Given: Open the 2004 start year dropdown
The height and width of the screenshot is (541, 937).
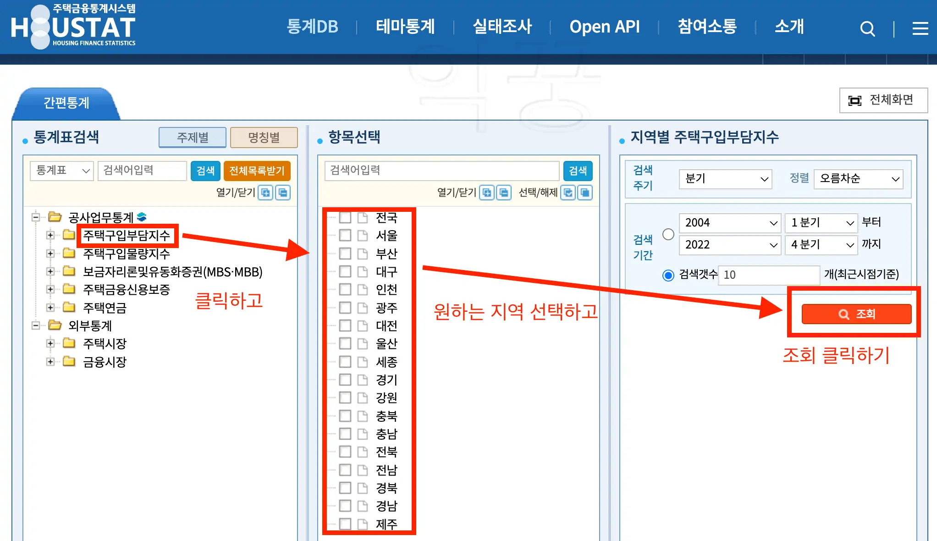Looking at the screenshot, I should [x=730, y=223].
